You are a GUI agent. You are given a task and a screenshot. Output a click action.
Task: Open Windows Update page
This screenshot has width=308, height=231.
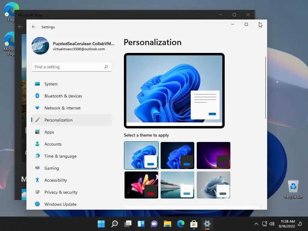click(x=72, y=204)
